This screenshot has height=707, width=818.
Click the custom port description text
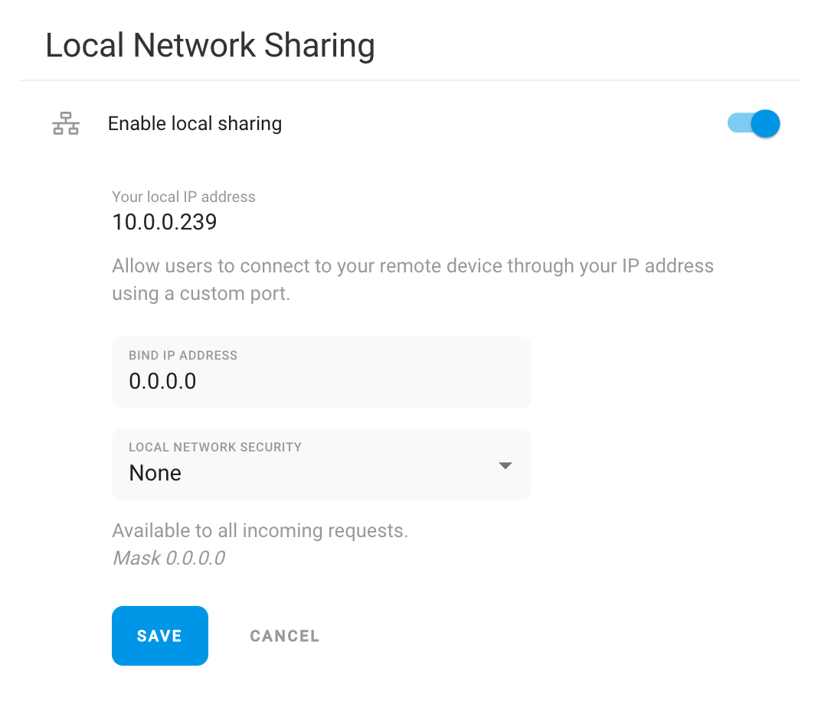(x=413, y=280)
